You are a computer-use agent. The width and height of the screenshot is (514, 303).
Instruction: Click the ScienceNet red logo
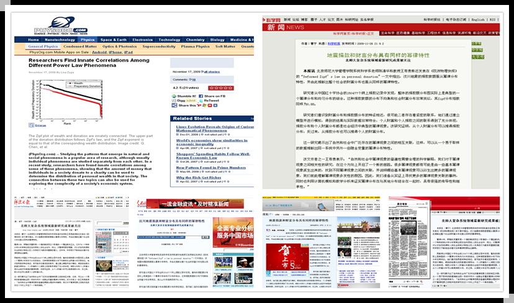(271, 20)
